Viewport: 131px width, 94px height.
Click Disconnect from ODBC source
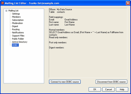click(x=111, y=82)
